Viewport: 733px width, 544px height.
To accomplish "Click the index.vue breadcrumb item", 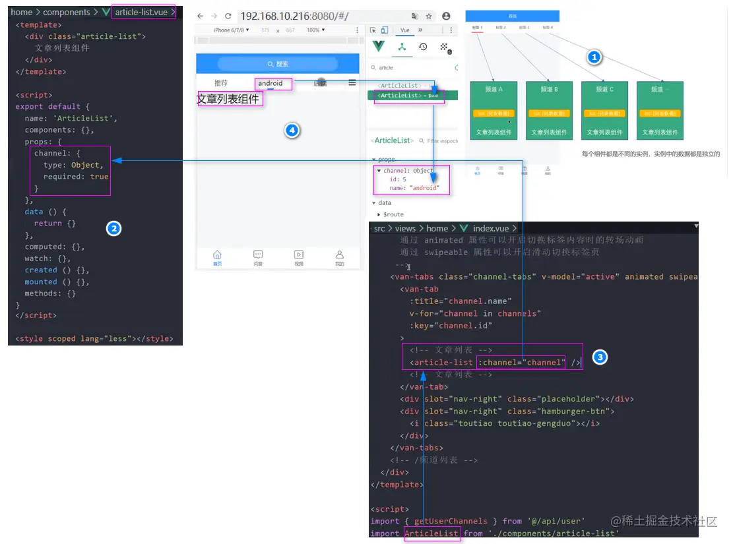I will pyautogui.click(x=490, y=228).
